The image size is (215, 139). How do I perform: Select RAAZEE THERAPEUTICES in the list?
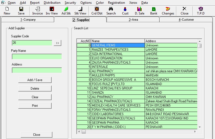[x=137, y=50]
